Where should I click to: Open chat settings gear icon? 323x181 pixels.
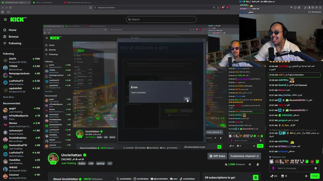(306, 176)
